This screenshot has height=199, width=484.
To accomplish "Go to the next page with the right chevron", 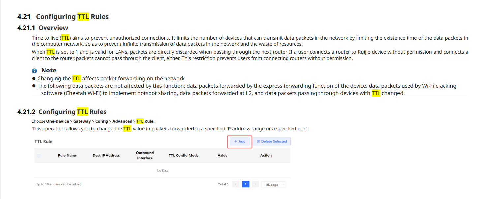I will [255, 184].
